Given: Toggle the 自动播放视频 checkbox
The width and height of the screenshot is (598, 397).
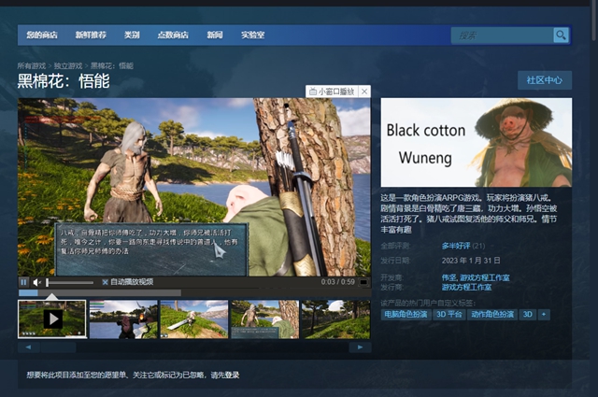Looking at the screenshot, I should coord(105,281).
